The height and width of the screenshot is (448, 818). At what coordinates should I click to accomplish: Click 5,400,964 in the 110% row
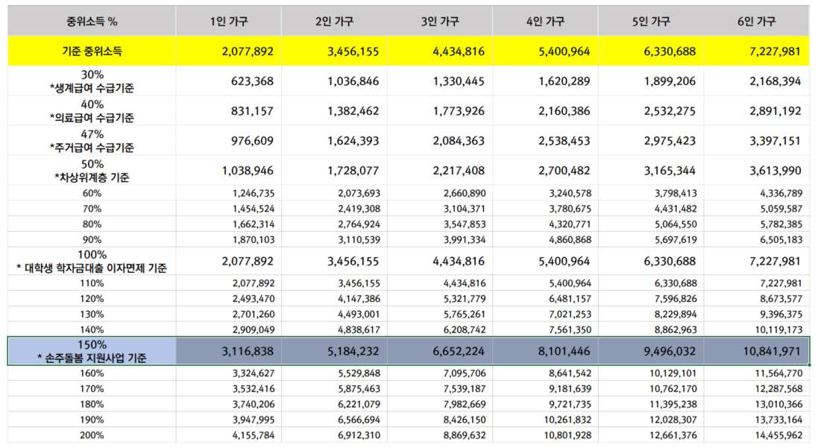[x=570, y=283]
